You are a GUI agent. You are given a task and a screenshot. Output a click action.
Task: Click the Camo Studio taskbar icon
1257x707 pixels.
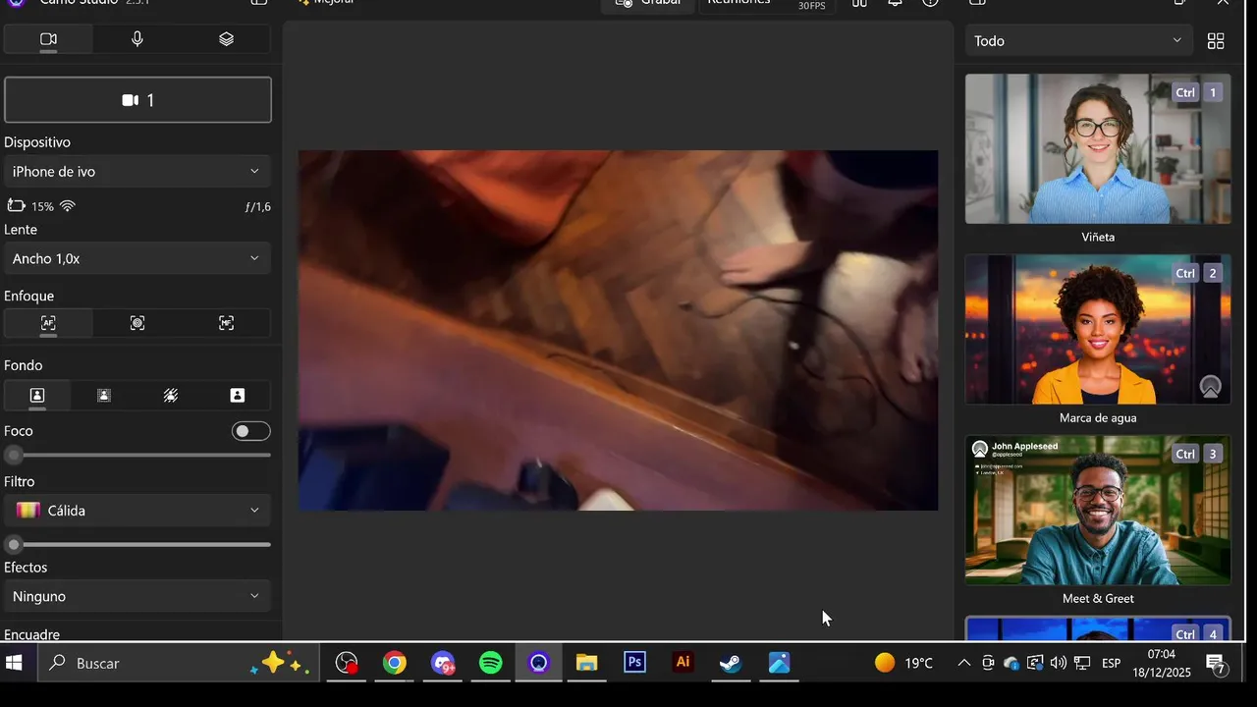coord(538,663)
